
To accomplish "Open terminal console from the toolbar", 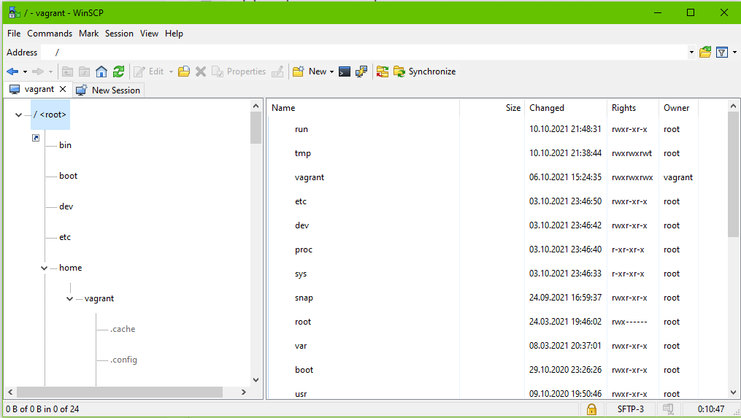I will [x=345, y=71].
